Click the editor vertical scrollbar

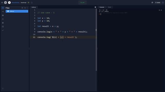[96, 40]
